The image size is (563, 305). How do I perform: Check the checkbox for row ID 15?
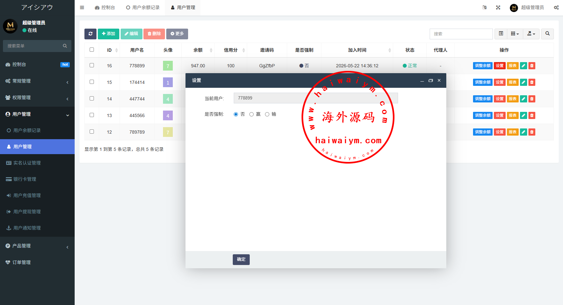coord(92,82)
